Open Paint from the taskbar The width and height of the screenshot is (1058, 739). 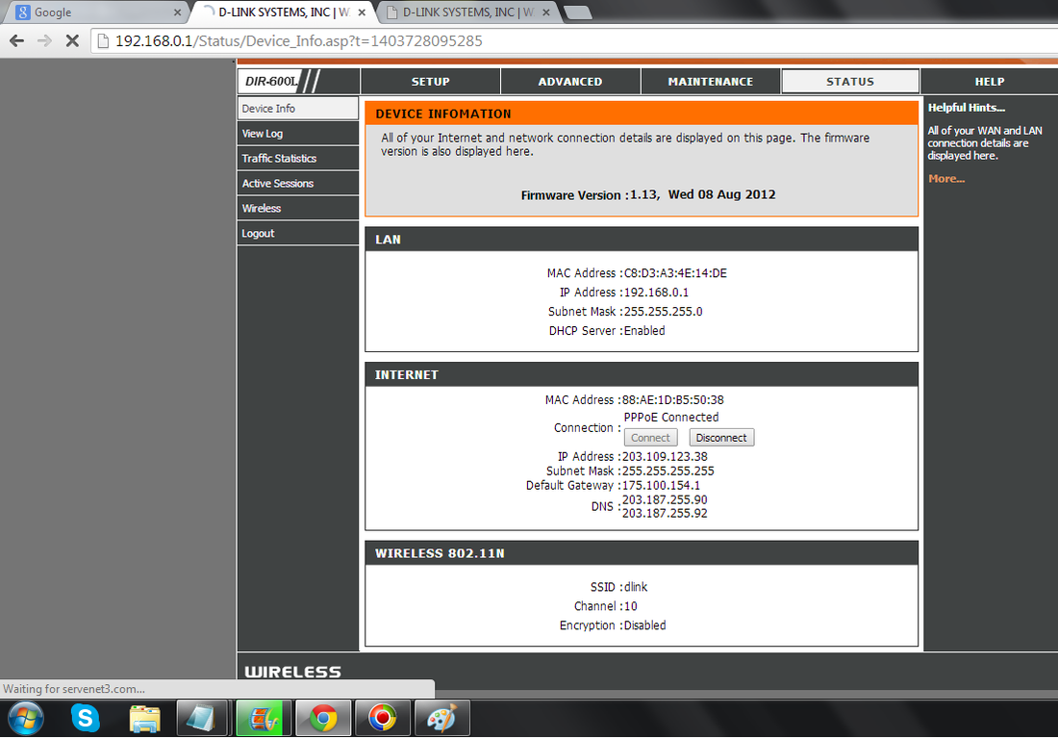[442, 718]
